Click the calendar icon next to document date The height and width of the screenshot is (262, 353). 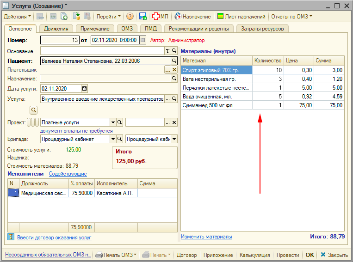[143, 40]
